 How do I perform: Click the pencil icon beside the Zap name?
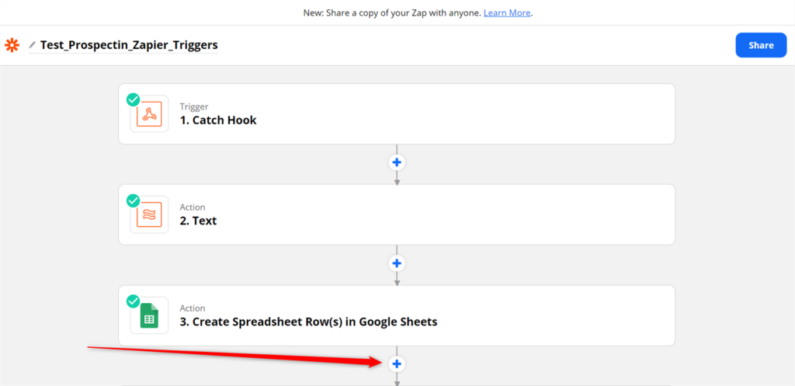(33, 45)
